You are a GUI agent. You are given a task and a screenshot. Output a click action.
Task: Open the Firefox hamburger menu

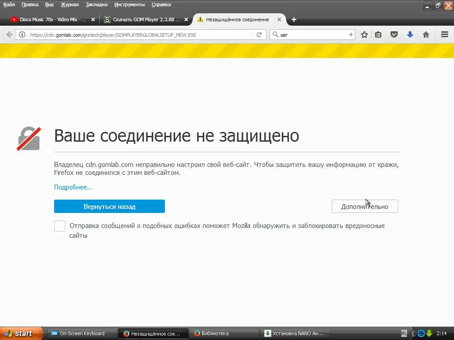pyautogui.click(x=445, y=35)
